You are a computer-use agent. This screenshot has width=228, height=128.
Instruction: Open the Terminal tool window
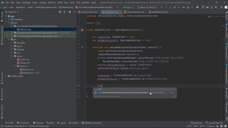coord(38,123)
